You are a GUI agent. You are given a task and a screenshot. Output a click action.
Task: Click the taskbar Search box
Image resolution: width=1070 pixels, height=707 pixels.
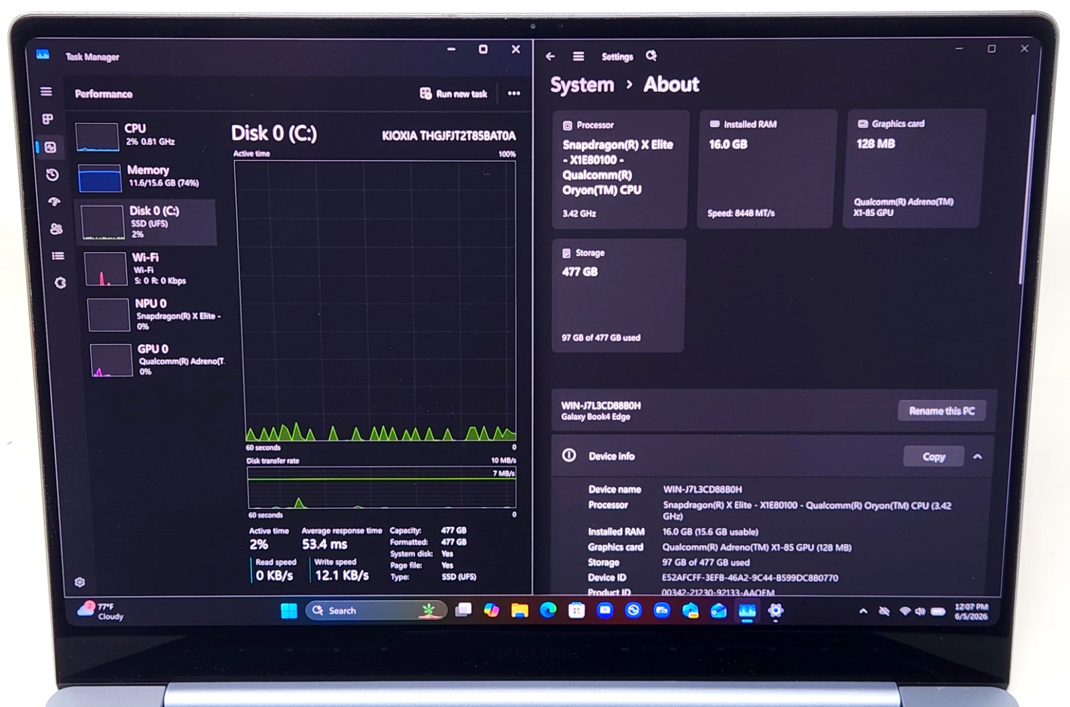click(x=376, y=611)
